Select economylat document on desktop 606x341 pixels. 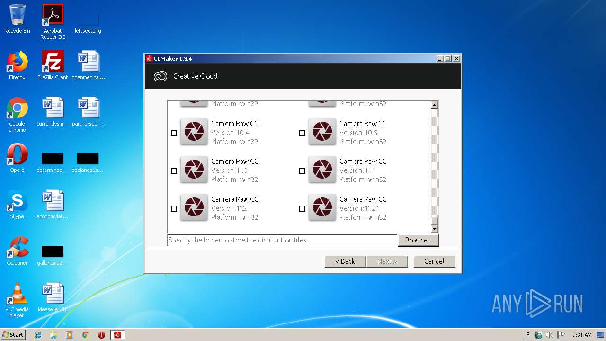53,205
